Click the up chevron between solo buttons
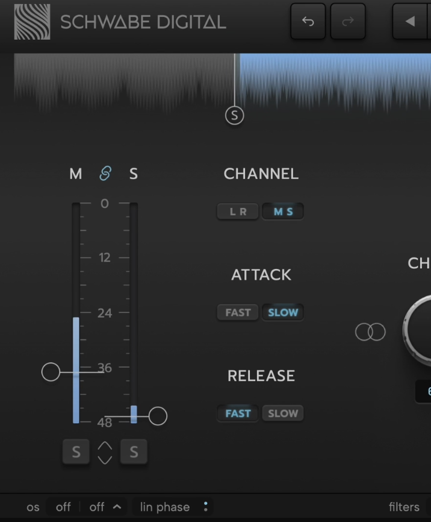Image resolution: width=431 pixels, height=522 pixels. (105, 446)
